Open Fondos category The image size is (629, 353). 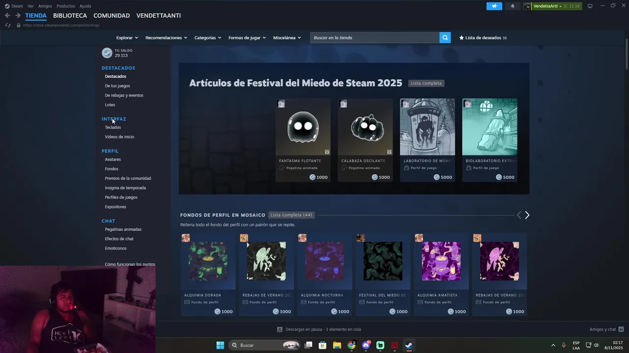112,169
